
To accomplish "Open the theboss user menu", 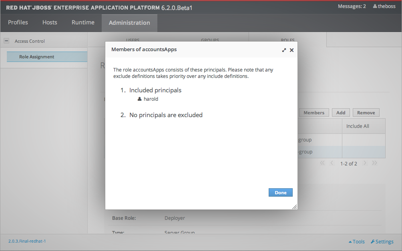I will tap(384, 6).
